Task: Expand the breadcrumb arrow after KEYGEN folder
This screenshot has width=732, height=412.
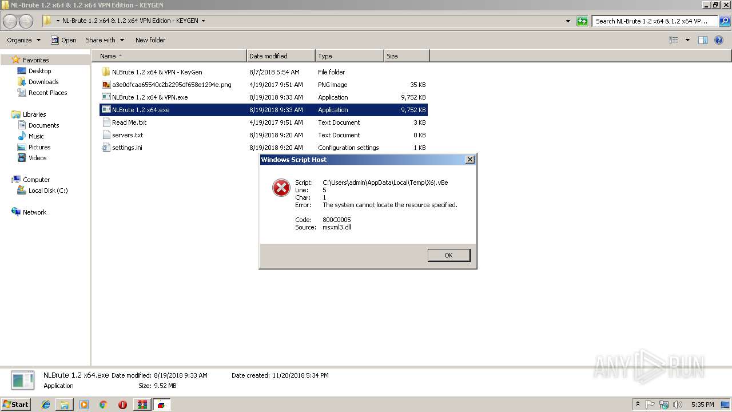Action: [x=203, y=21]
